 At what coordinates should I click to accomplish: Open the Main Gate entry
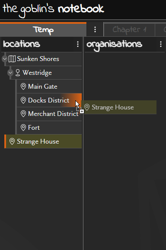point(49,87)
